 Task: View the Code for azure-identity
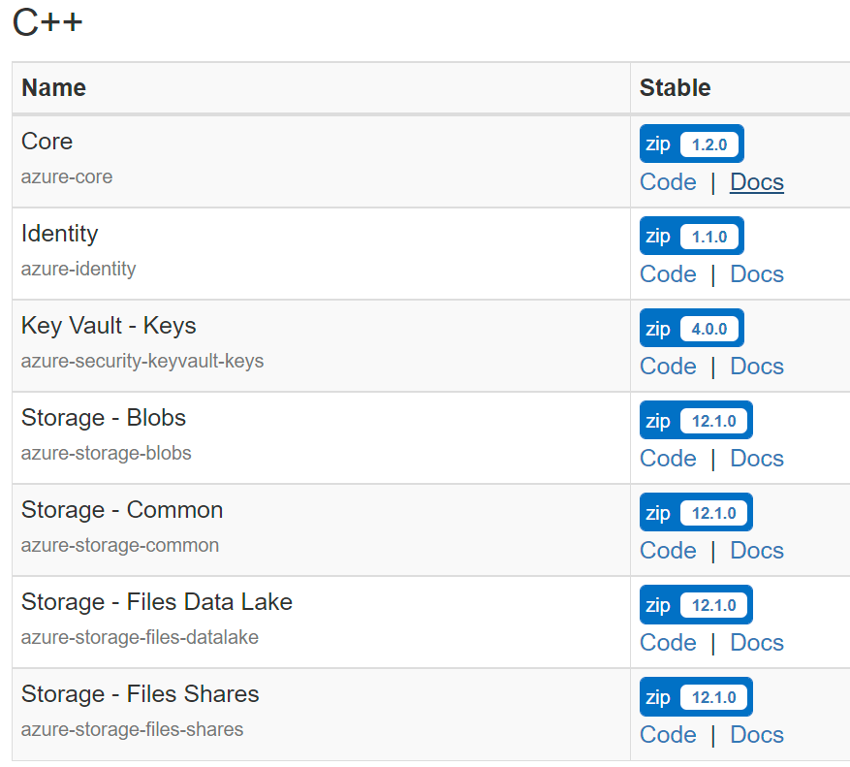[668, 273]
